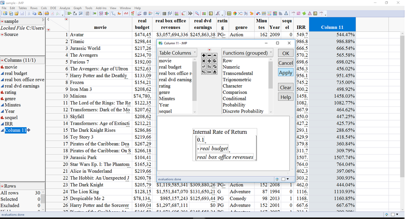Click the Clear button
The width and height of the screenshot is (407, 219).
(286, 87)
